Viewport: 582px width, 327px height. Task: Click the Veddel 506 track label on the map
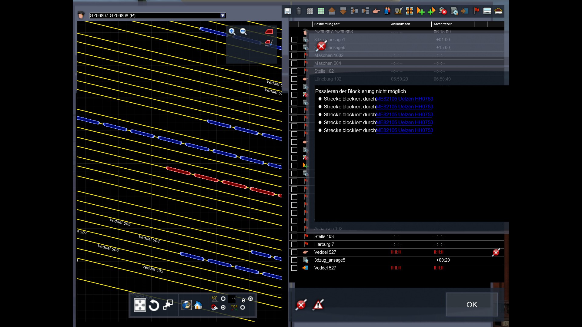click(108, 248)
